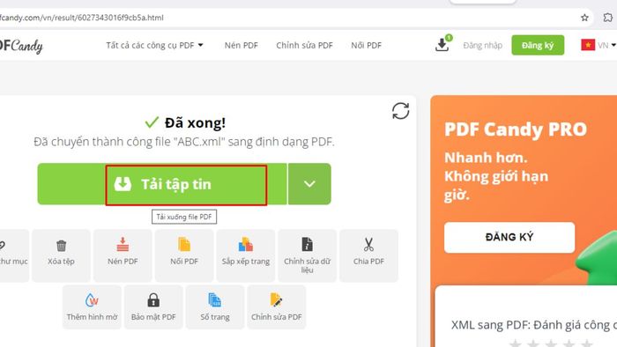The image size is (617, 347).
Task: Click the Đăng nhập link
Action: (x=482, y=45)
